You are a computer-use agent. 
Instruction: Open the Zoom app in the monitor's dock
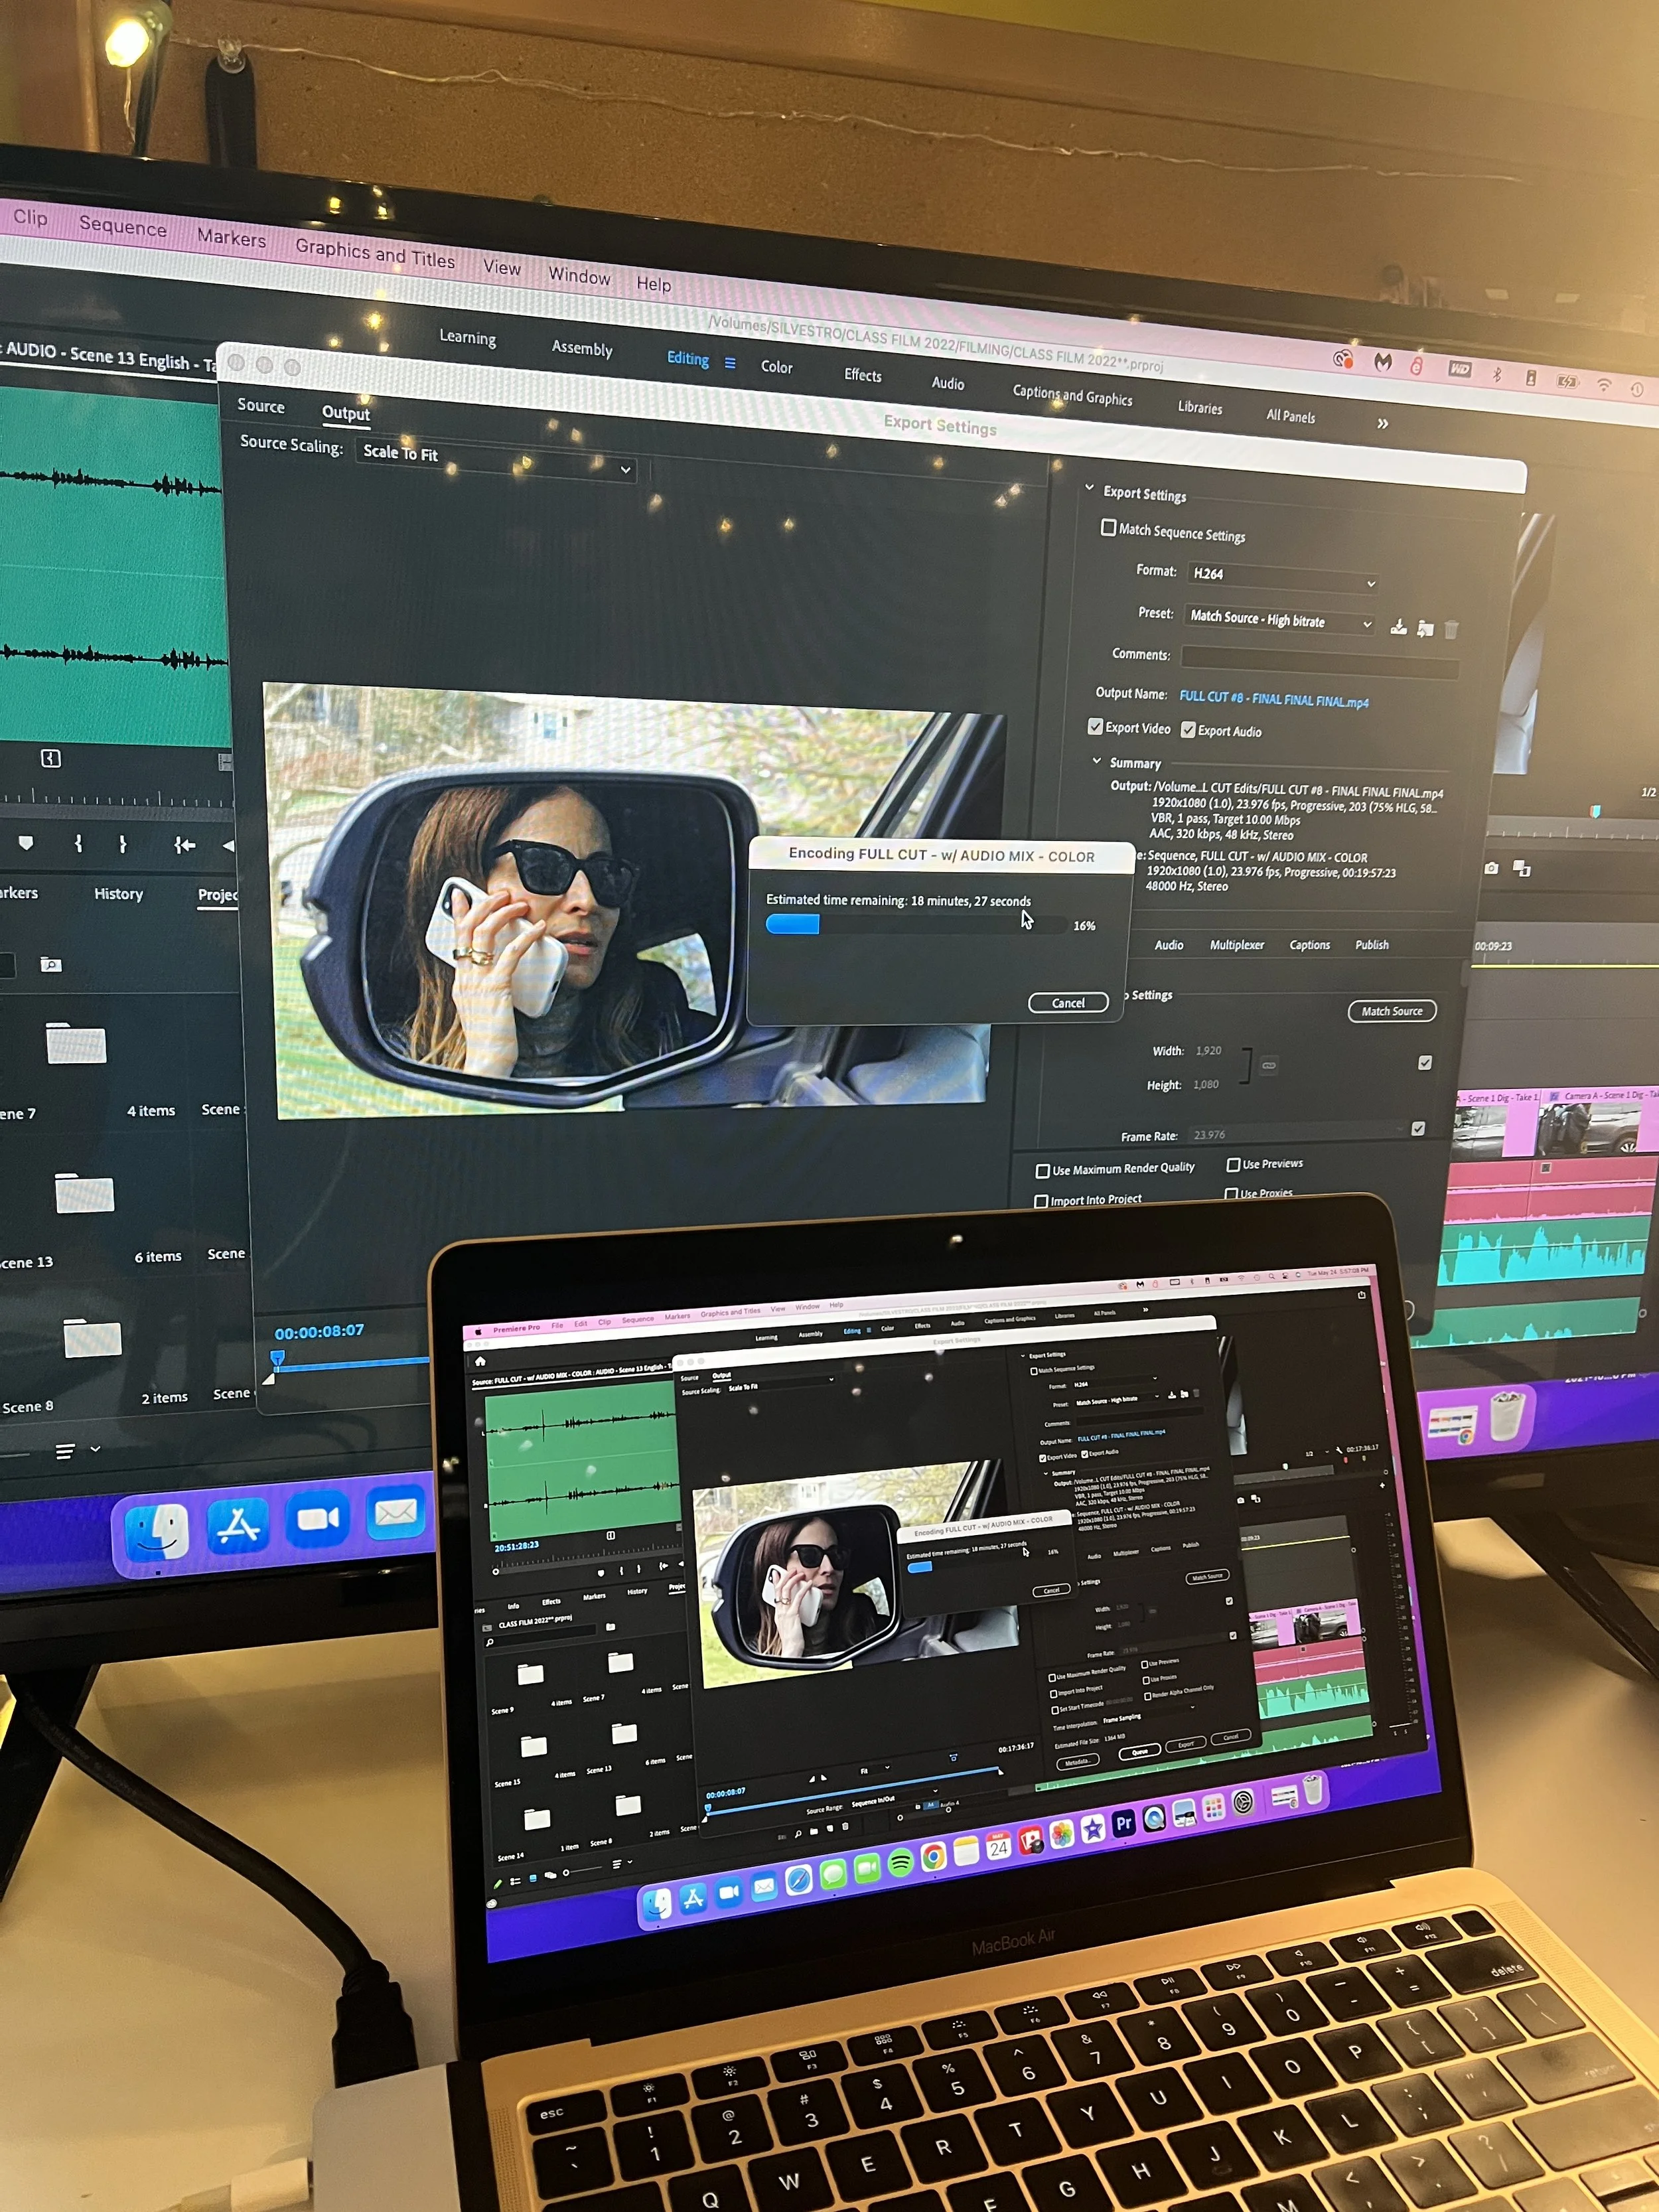pos(318,1520)
